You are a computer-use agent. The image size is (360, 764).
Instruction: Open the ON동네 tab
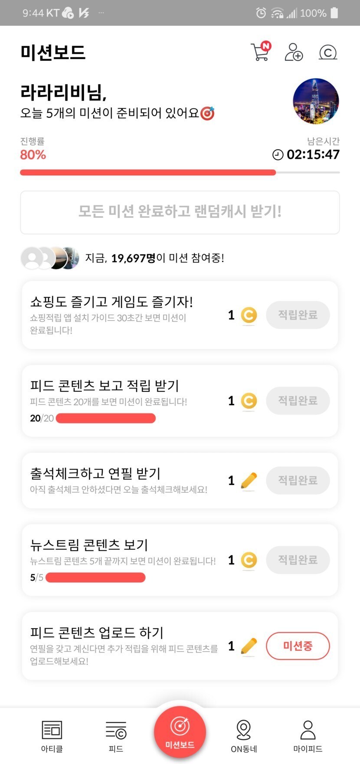click(244, 735)
